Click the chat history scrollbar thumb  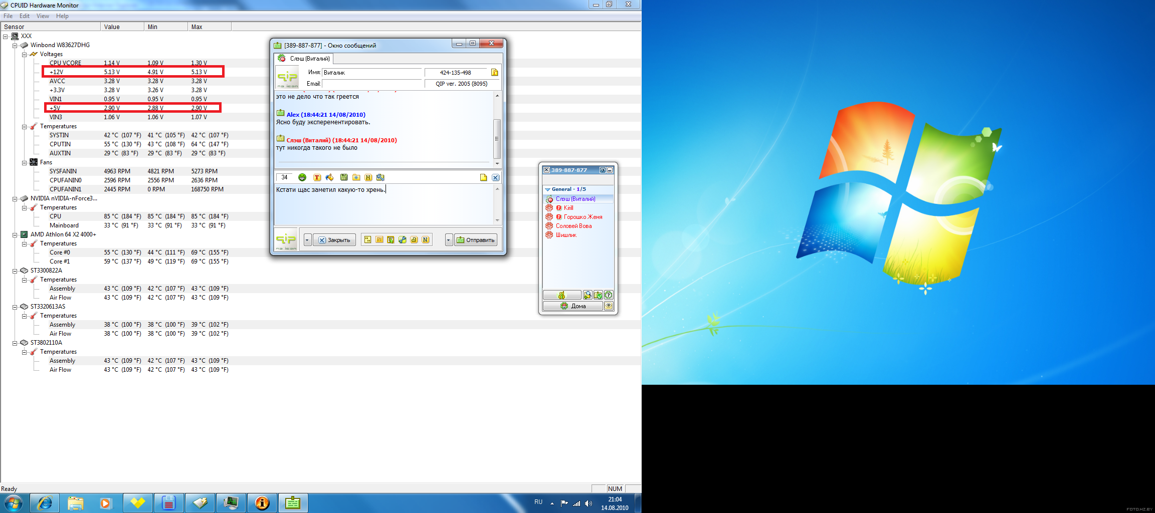point(497,139)
